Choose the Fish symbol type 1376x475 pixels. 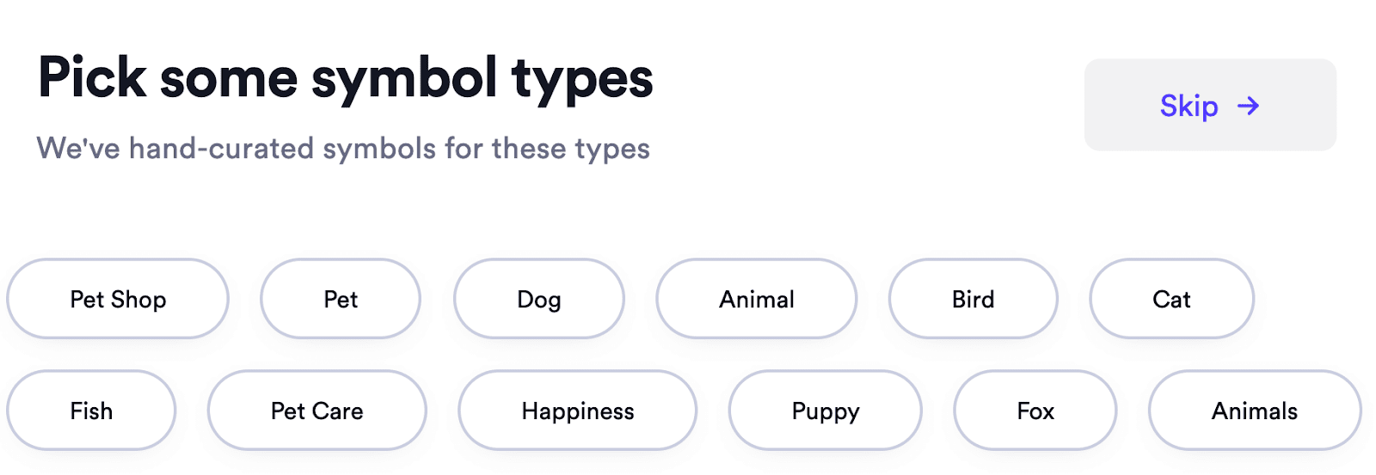(91, 411)
